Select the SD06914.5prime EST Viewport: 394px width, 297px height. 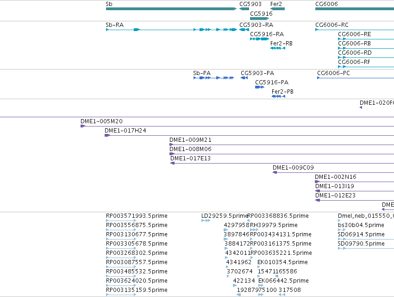pyautogui.click(x=366, y=239)
